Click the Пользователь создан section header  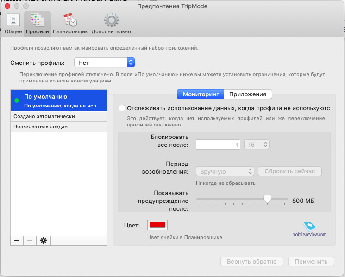pyautogui.click(x=58, y=127)
